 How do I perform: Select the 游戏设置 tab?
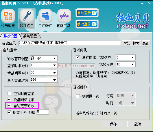(10, 36)
